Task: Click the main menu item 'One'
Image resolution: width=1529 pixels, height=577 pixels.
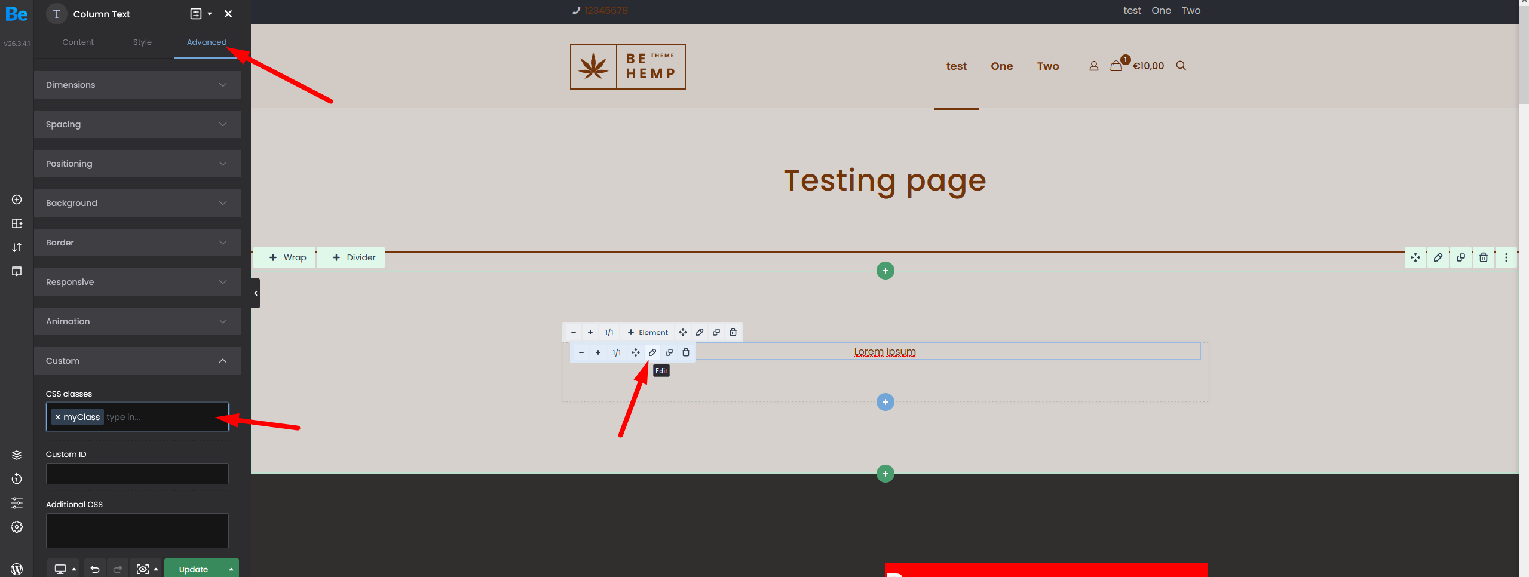Action: click(1002, 66)
